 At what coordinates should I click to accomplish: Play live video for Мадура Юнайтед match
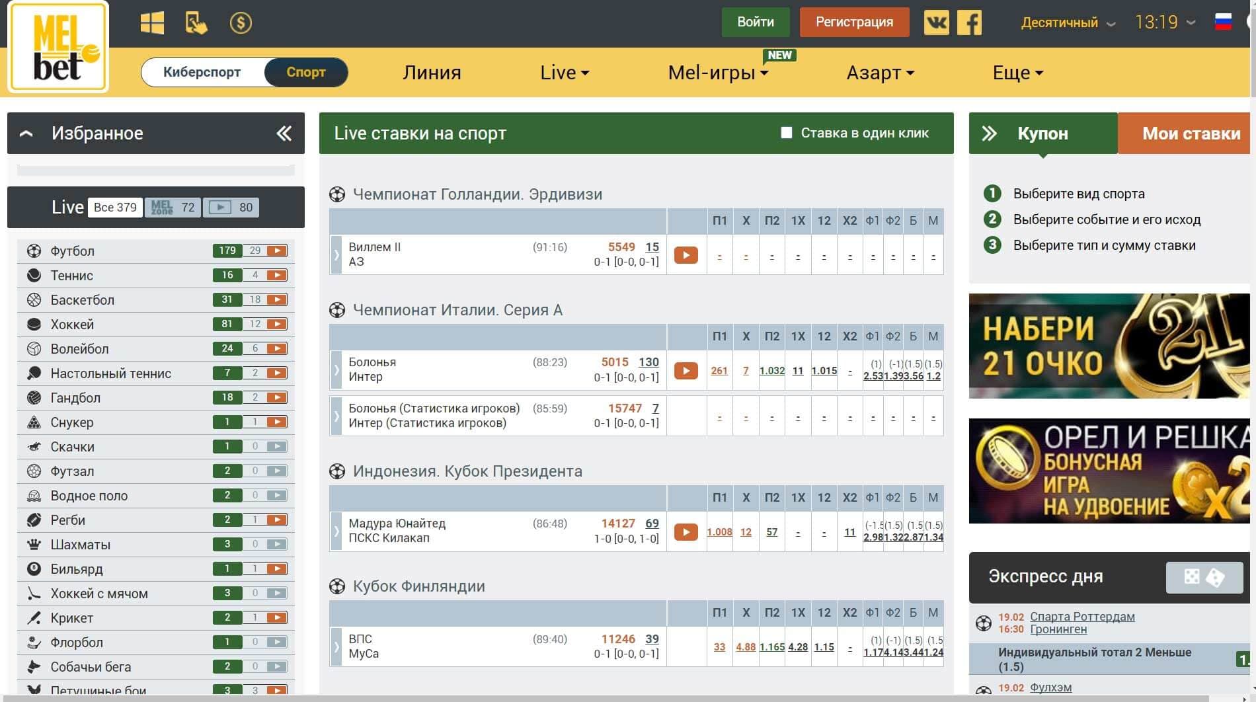point(686,531)
